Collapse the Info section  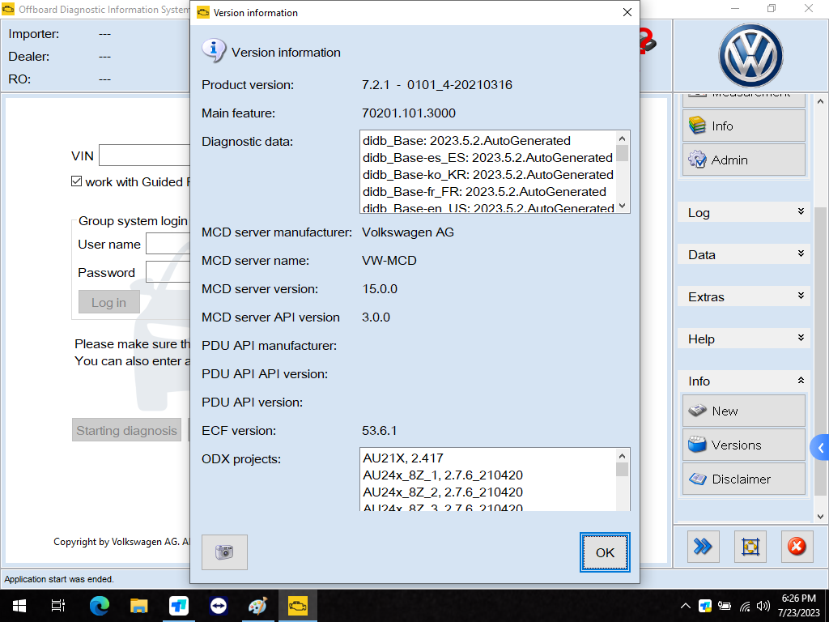coord(743,381)
